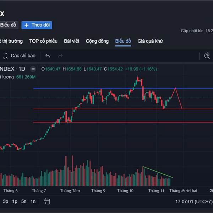Select the 1p time range
Screen dimensions: 213x213
(x=15, y=202)
